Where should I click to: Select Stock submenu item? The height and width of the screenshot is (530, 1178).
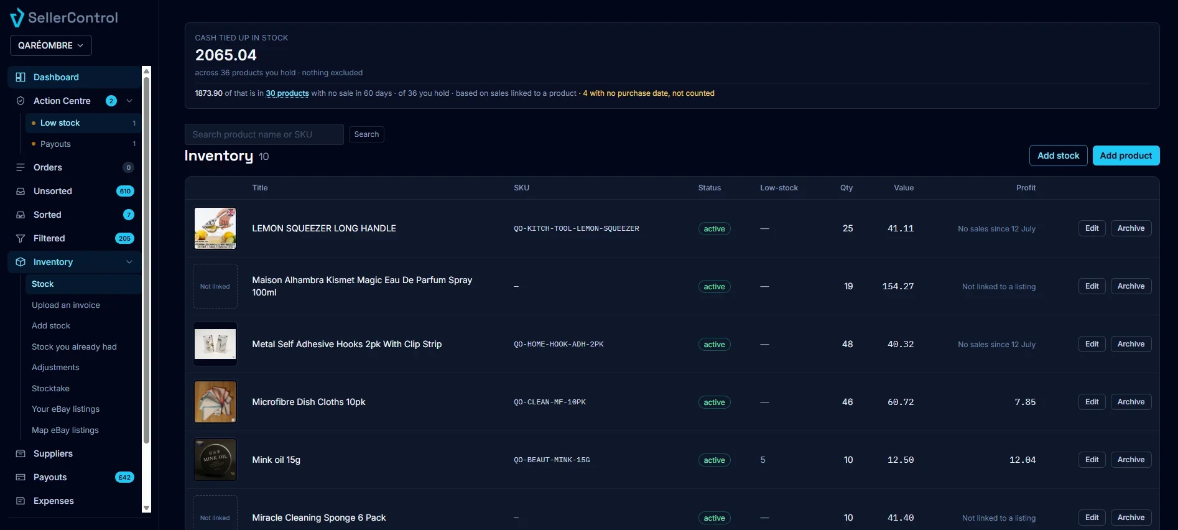(x=83, y=284)
